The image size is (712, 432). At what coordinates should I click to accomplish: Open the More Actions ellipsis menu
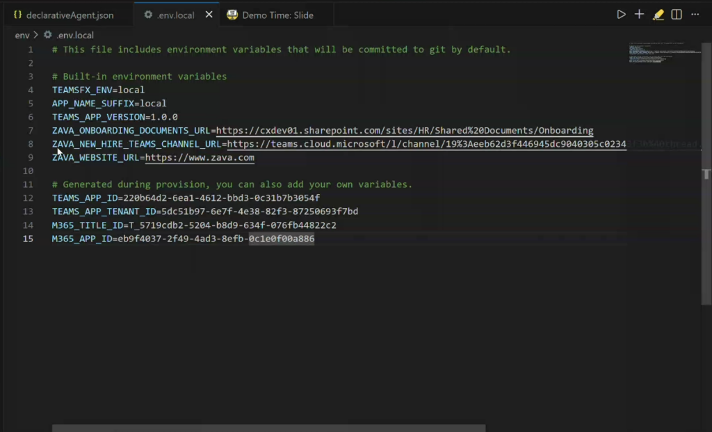[695, 15]
